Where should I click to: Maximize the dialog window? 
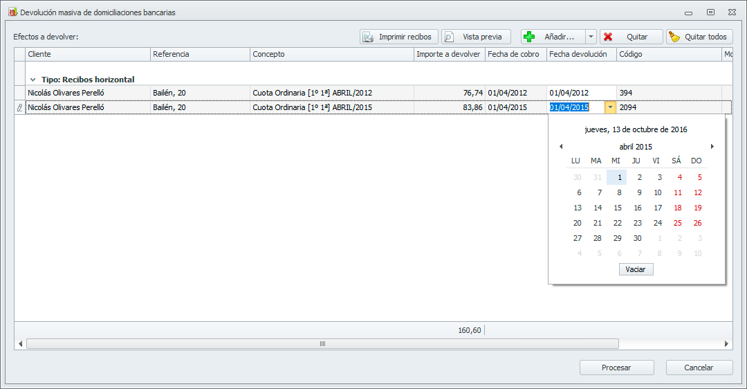point(710,12)
